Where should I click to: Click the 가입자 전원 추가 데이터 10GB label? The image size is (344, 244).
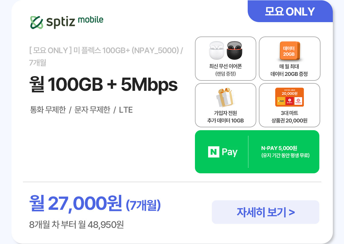click(x=225, y=117)
